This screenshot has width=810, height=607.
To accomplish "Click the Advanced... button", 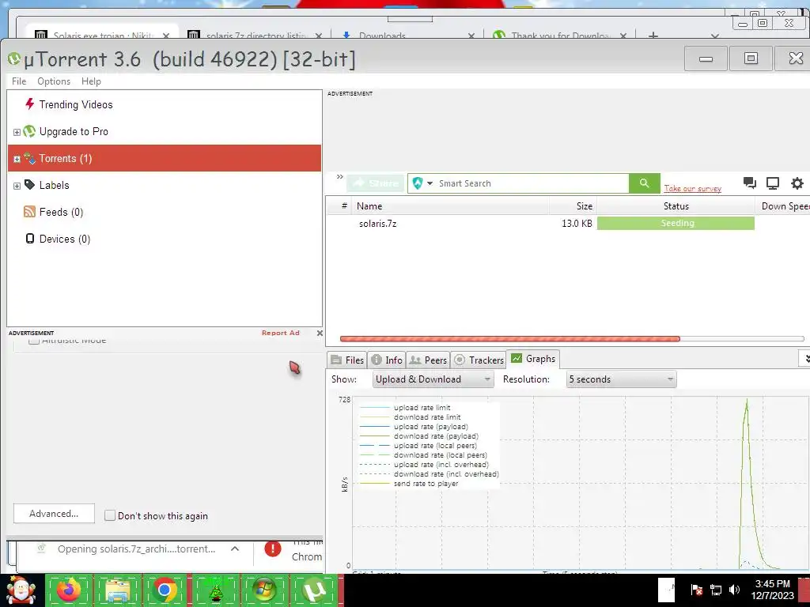I will point(54,514).
